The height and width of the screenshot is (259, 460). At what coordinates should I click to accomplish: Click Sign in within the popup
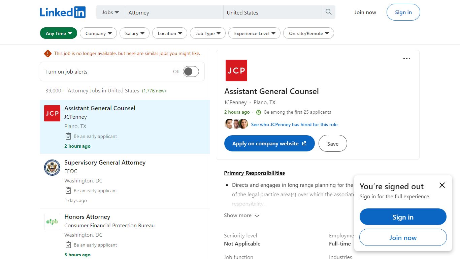point(403,217)
